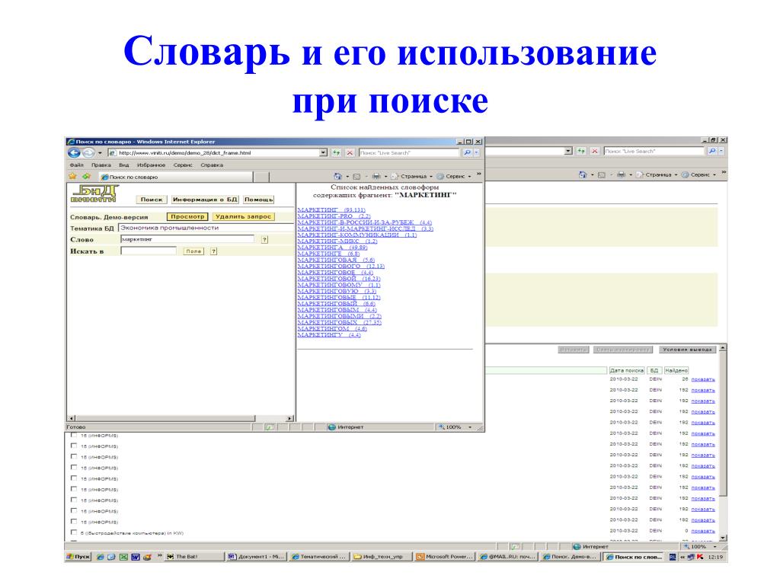780x585 pixels.
Task: Click the Home icon in the background window toolbar
Action: tap(583, 174)
